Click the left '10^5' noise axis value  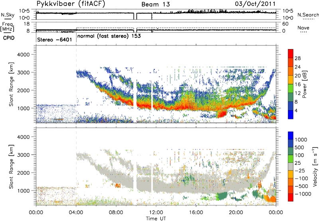(x=24, y=11)
